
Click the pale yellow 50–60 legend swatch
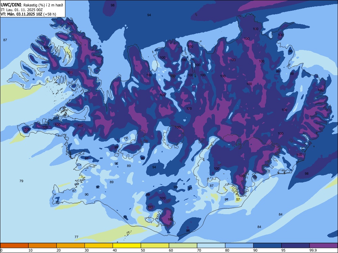pyautogui.click(x=155, y=246)
